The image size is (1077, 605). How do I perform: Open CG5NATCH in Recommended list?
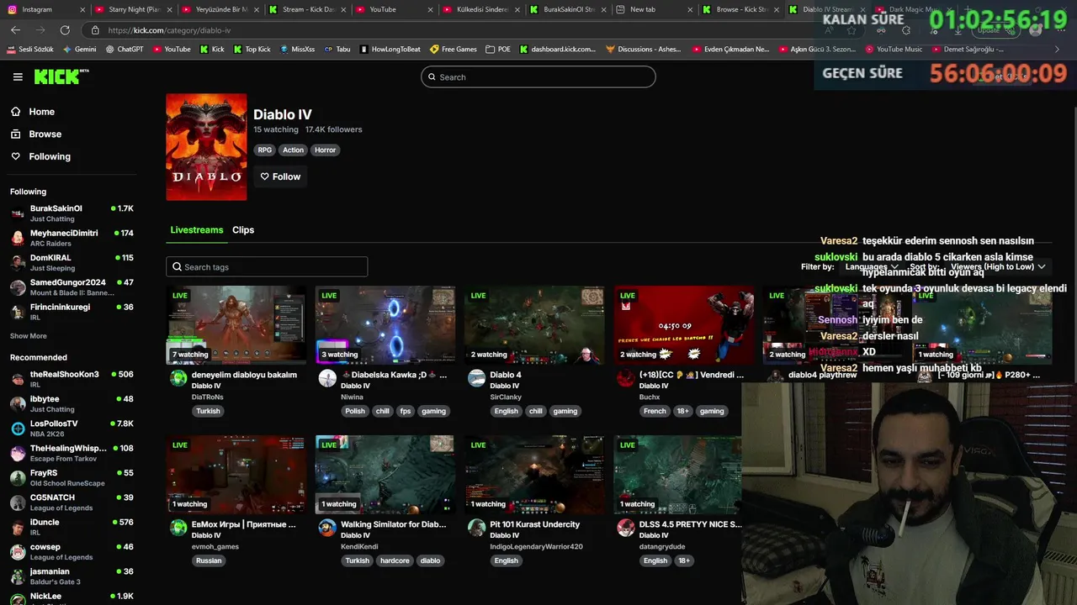point(72,502)
